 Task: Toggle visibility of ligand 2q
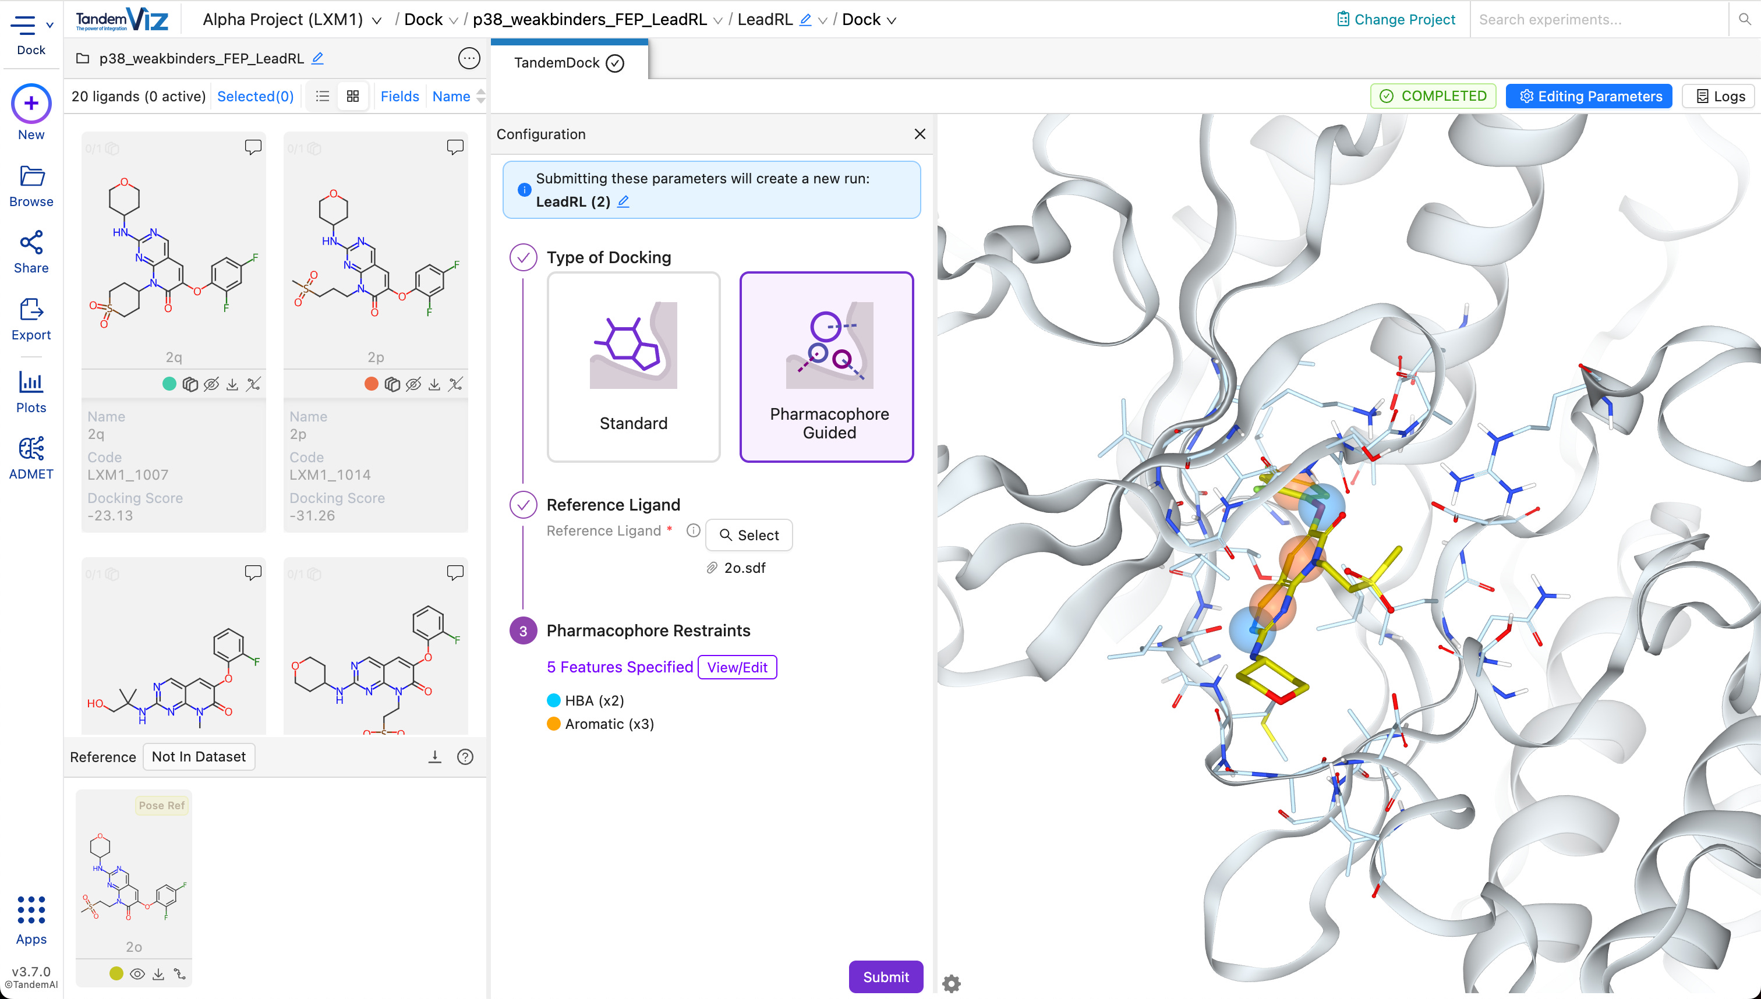211,384
